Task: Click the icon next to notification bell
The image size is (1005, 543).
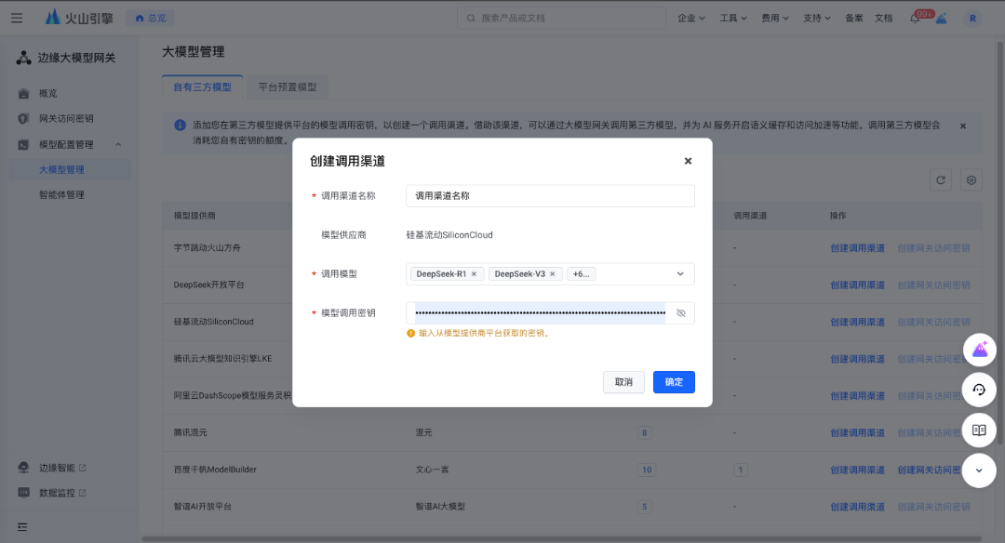Action: 942,18
